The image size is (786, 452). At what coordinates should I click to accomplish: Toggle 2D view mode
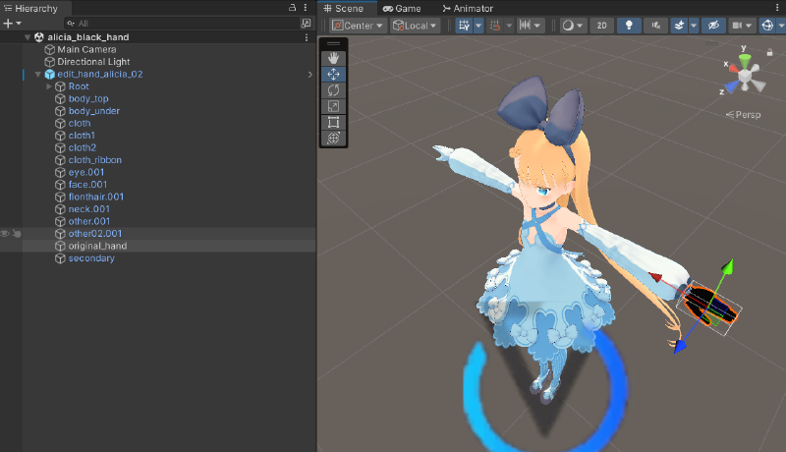(603, 26)
